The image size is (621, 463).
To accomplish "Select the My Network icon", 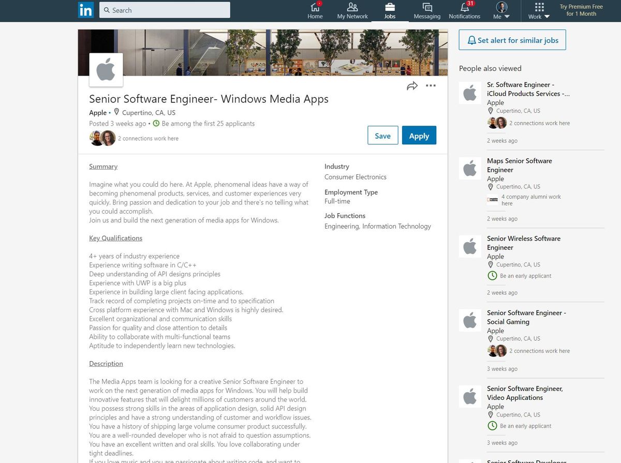I will point(352,7).
